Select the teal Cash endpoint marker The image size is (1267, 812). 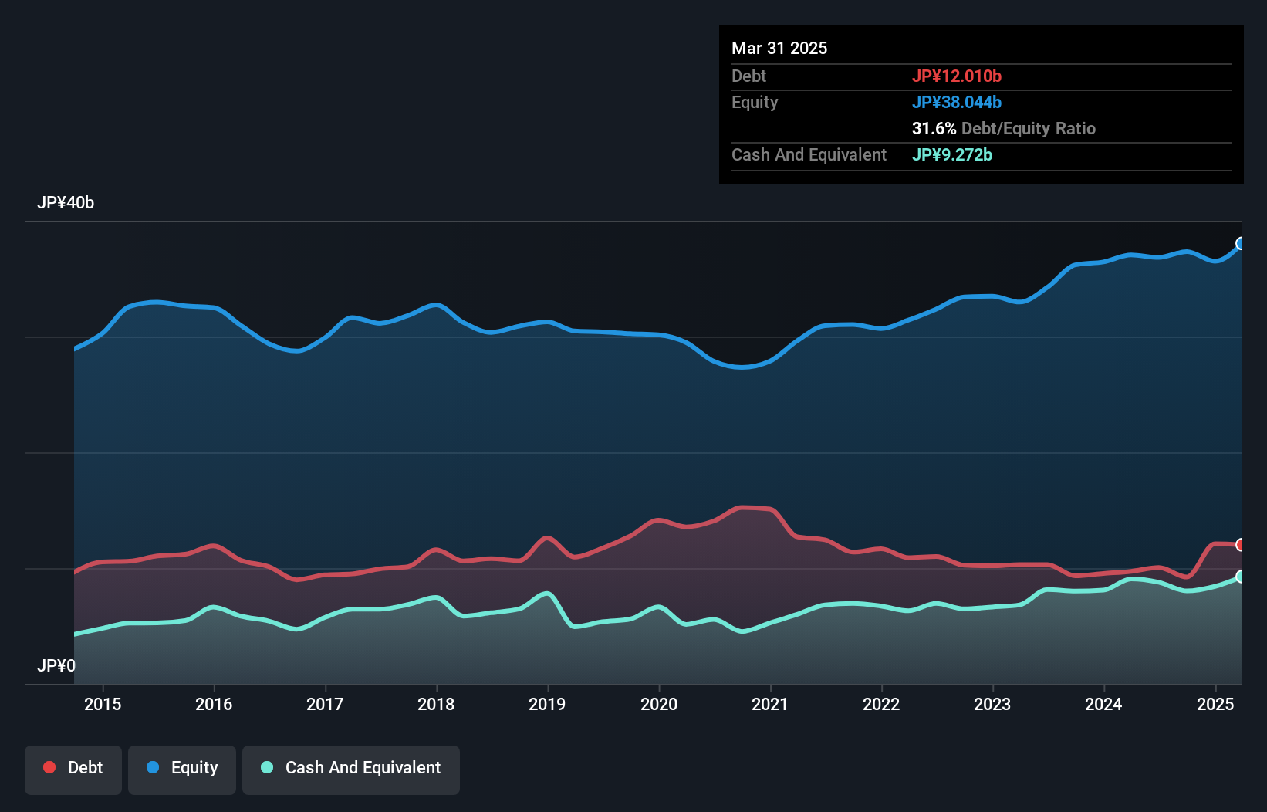tap(1241, 577)
